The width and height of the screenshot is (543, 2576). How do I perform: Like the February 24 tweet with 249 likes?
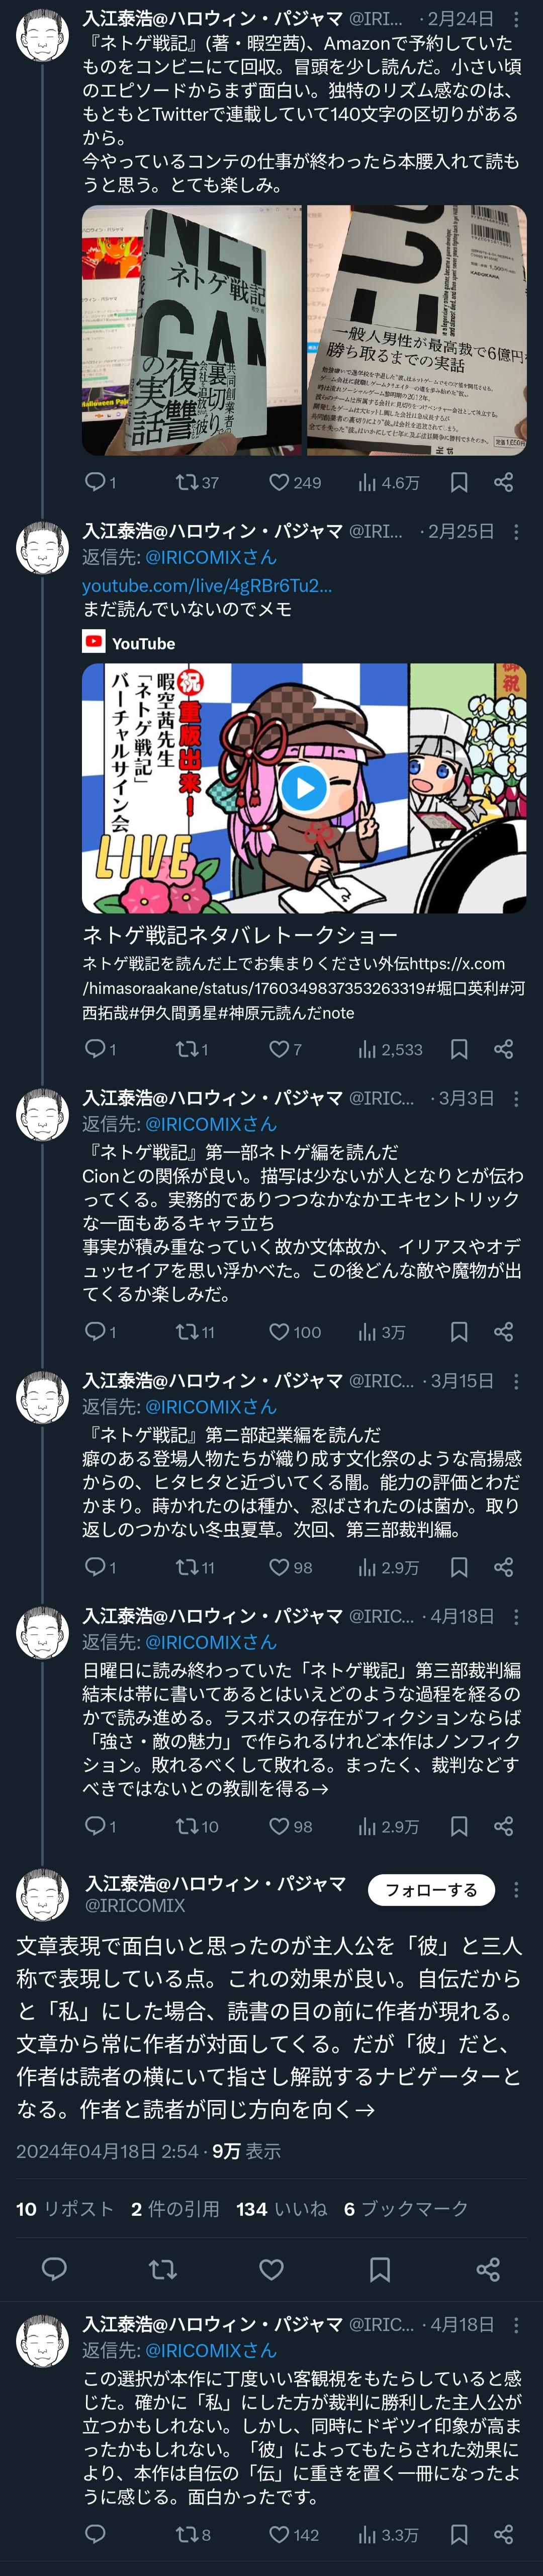click(294, 482)
